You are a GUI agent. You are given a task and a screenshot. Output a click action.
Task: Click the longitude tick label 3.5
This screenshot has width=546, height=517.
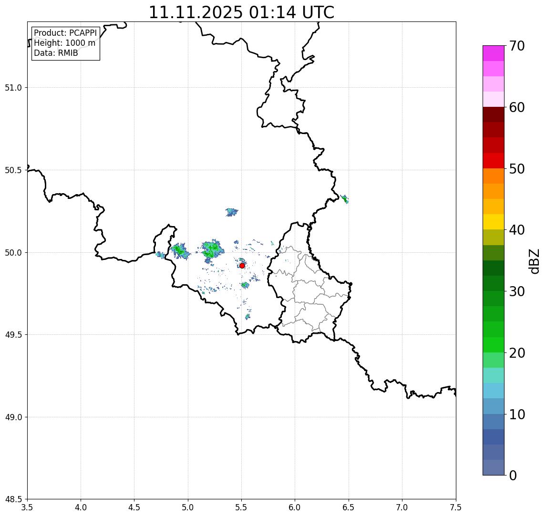(x=27, y=507)
